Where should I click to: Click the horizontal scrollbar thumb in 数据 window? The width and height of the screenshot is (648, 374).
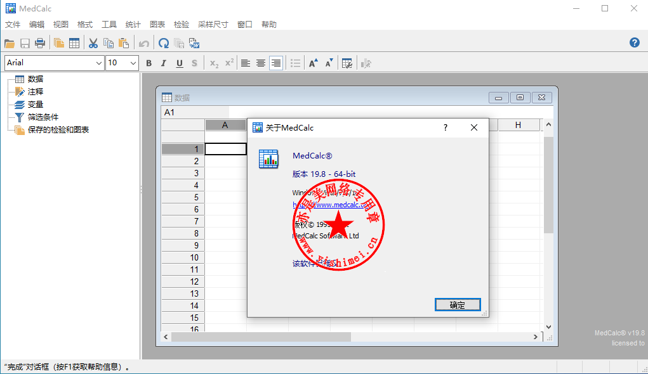261,337
